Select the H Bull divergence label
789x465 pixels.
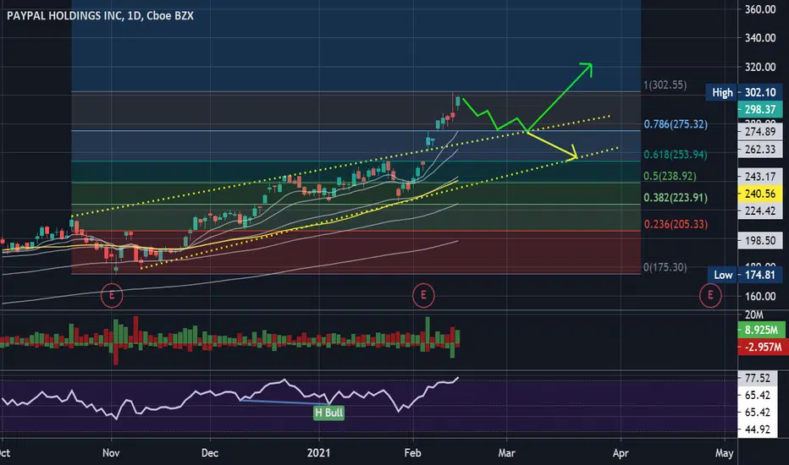(x=329, y=413)
